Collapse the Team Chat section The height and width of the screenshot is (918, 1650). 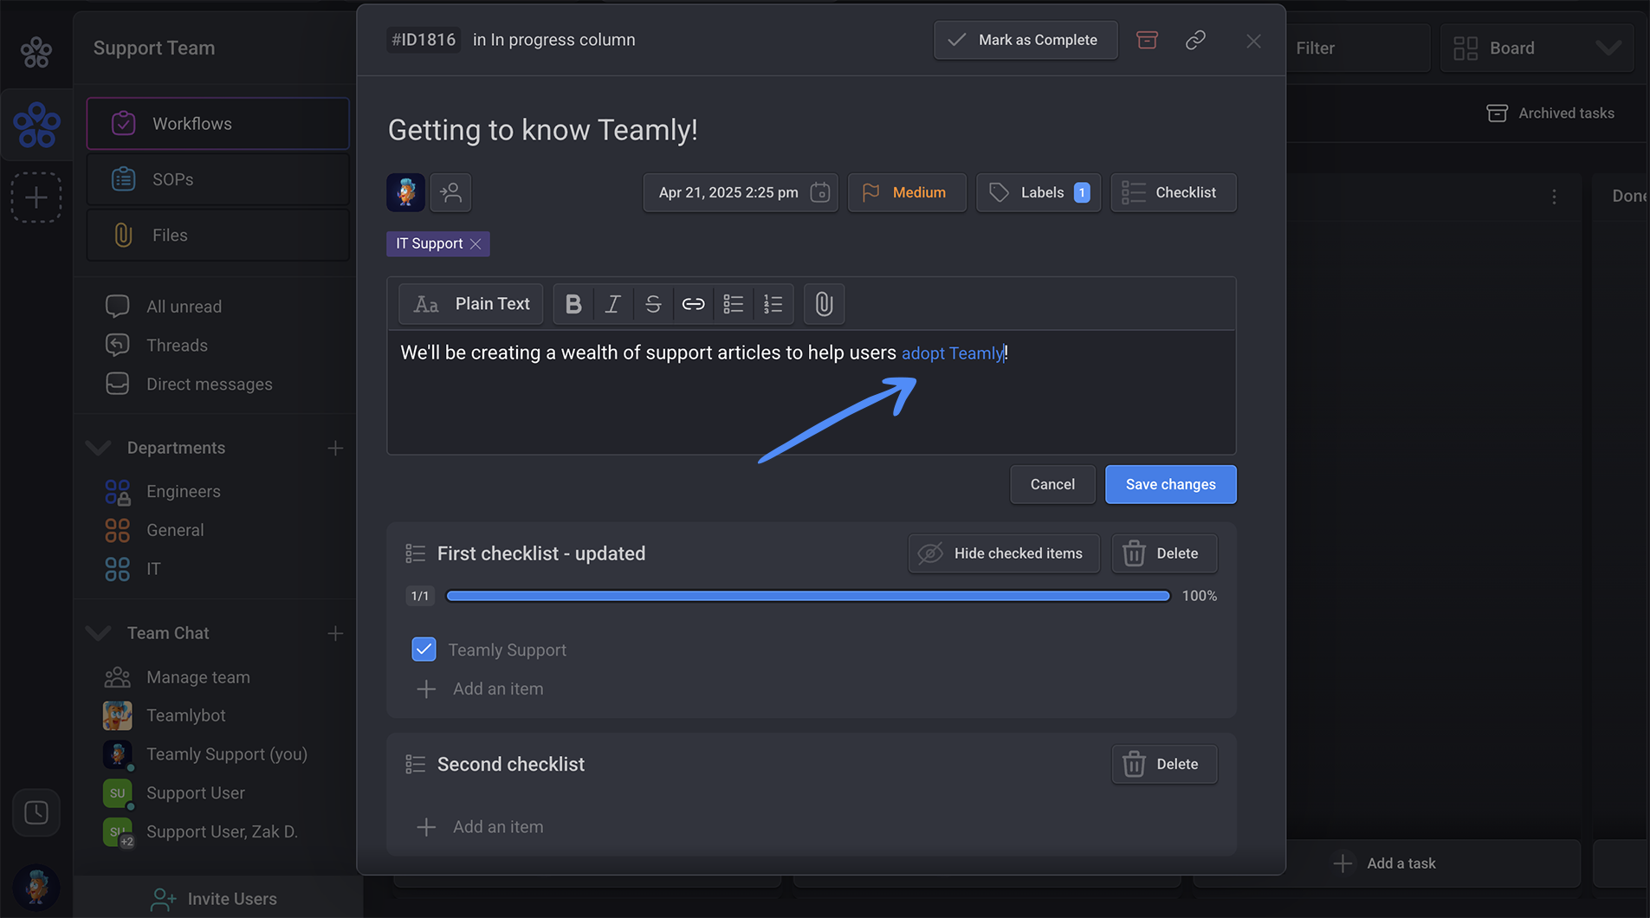[99, 633]
